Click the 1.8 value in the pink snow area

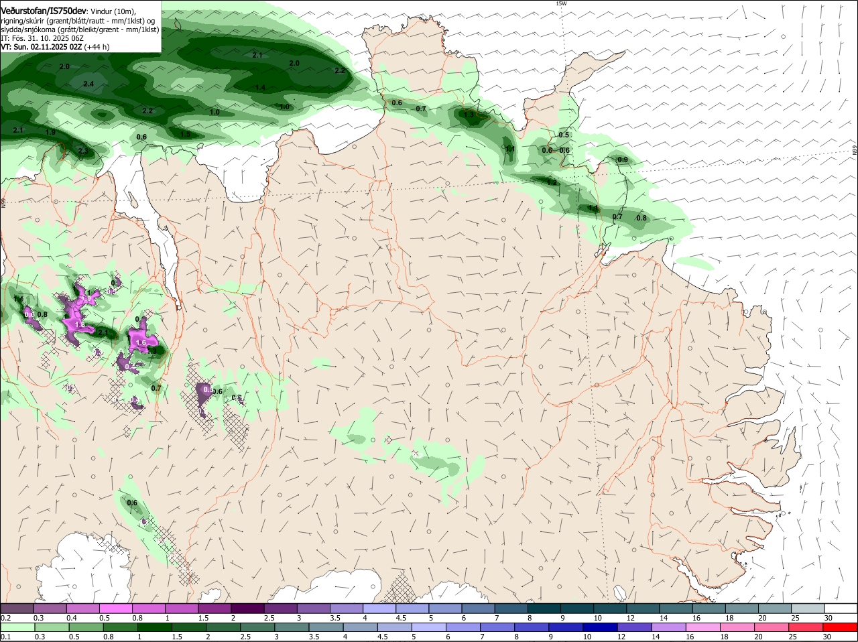pyautogui.click(x=80, y=325)
